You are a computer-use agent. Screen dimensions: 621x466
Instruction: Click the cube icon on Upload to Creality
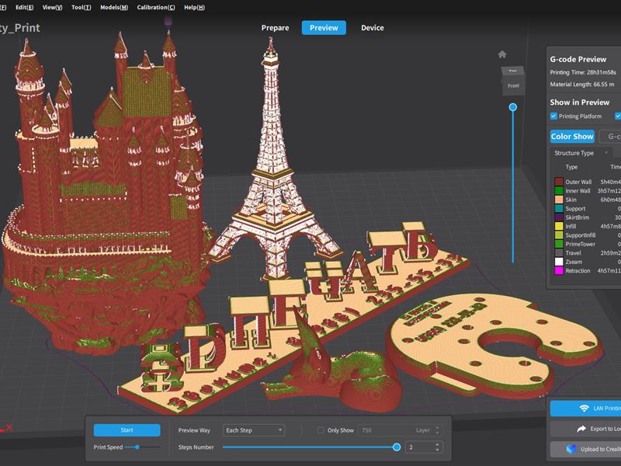coord(572,449)
